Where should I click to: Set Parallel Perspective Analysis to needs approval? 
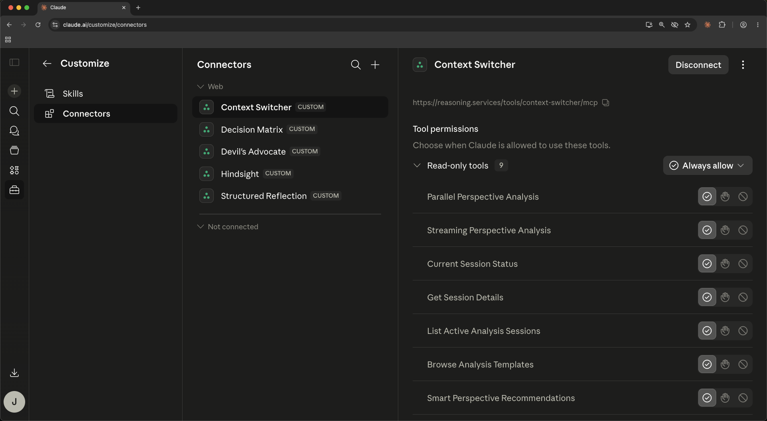[x=725, y=197]
